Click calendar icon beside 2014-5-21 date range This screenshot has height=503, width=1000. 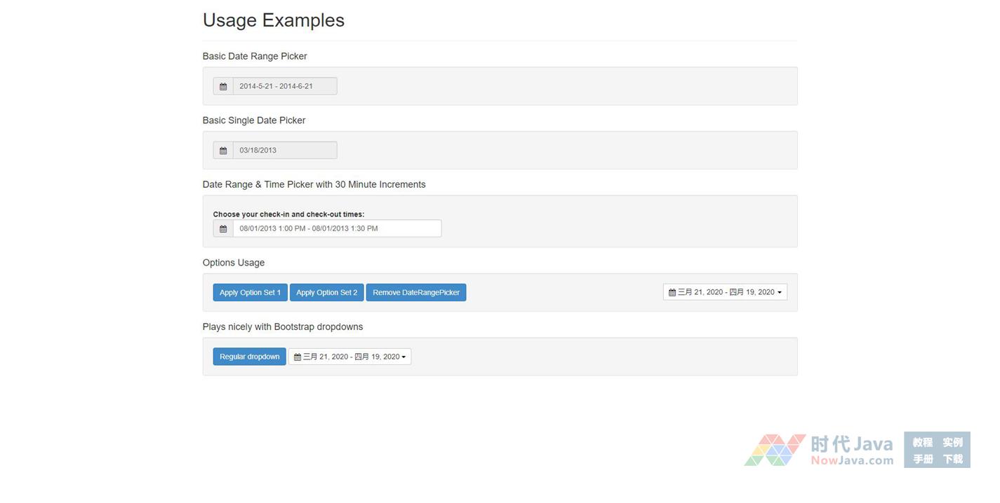(223, 86)
